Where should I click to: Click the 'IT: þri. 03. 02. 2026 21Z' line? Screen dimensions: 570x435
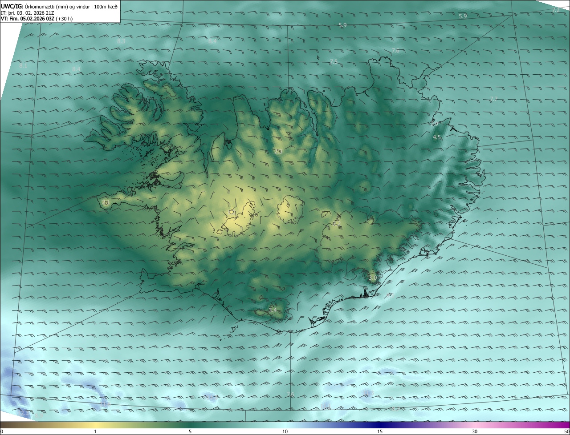[27, 13]
